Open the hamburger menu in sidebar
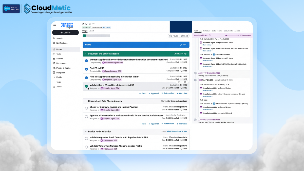Screen dimensions: 304x171 (x=55, y=25)
